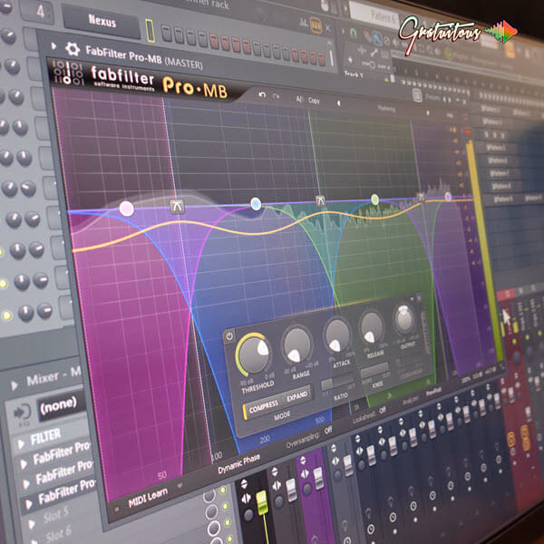544x544 pixels.
Task: Open the Pattern selector field
Action: [374, 15]
